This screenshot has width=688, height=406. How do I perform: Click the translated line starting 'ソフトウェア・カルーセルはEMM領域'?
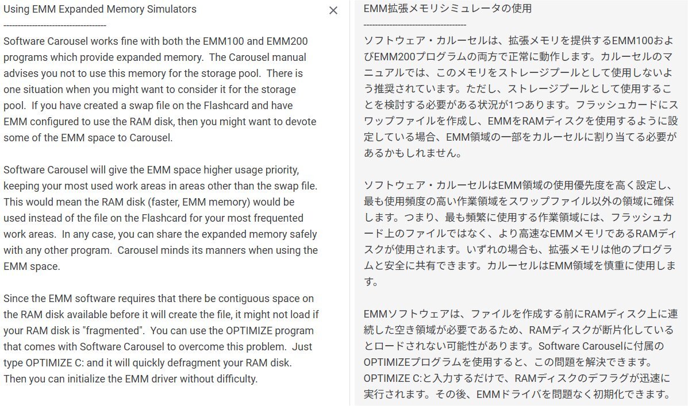pos(518,185)
